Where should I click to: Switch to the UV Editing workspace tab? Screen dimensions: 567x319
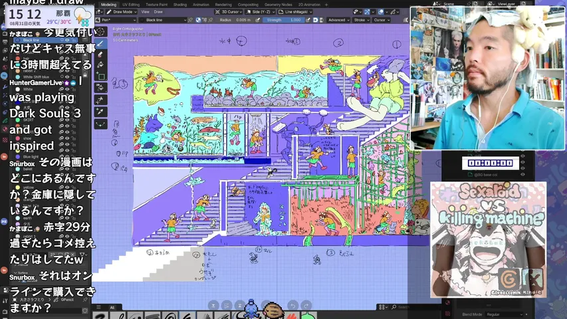click(x=131, y=5)
